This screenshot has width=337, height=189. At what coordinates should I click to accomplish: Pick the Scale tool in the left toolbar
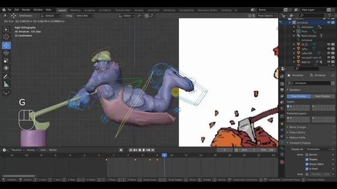pyautogui.click(x=6, y=60)
